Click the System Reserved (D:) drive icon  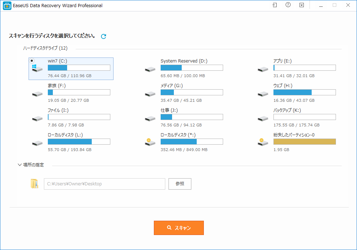(x=150, y=69)
